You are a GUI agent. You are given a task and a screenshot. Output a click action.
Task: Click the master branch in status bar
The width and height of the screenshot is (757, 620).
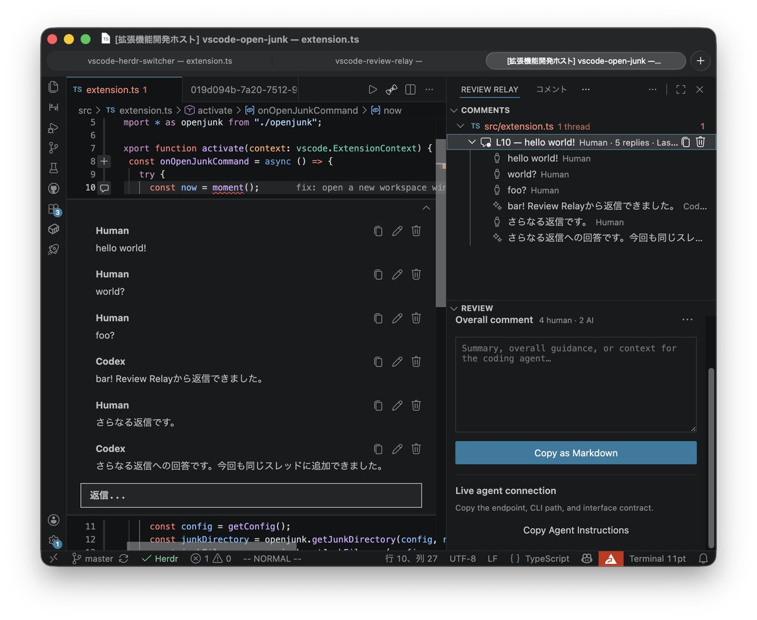[x=92, y=558]
